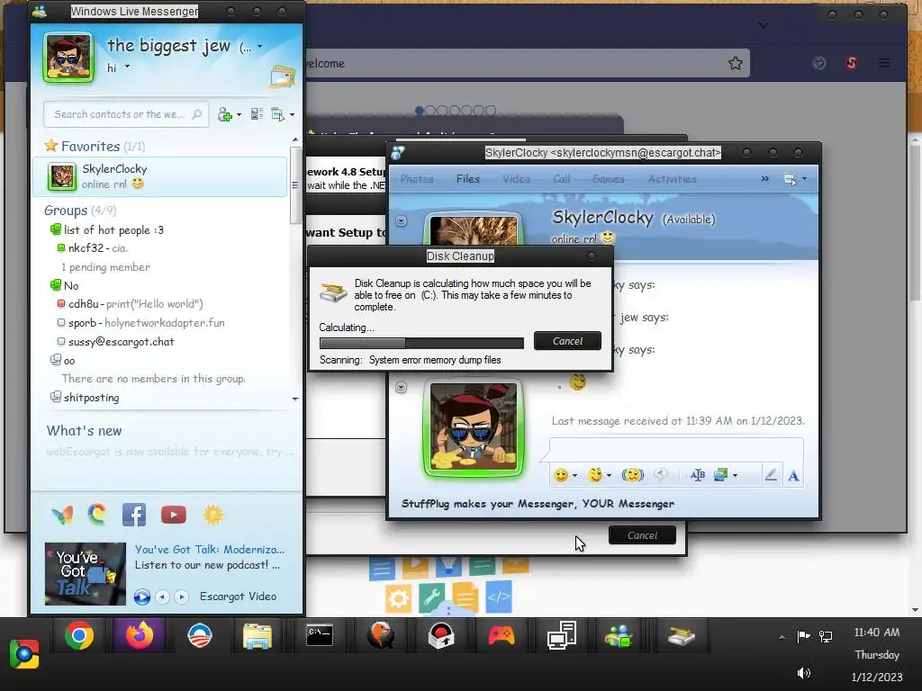Select SkylerClocky in Favorites
Screen dimensions: 922x691
tap(160, 176)
